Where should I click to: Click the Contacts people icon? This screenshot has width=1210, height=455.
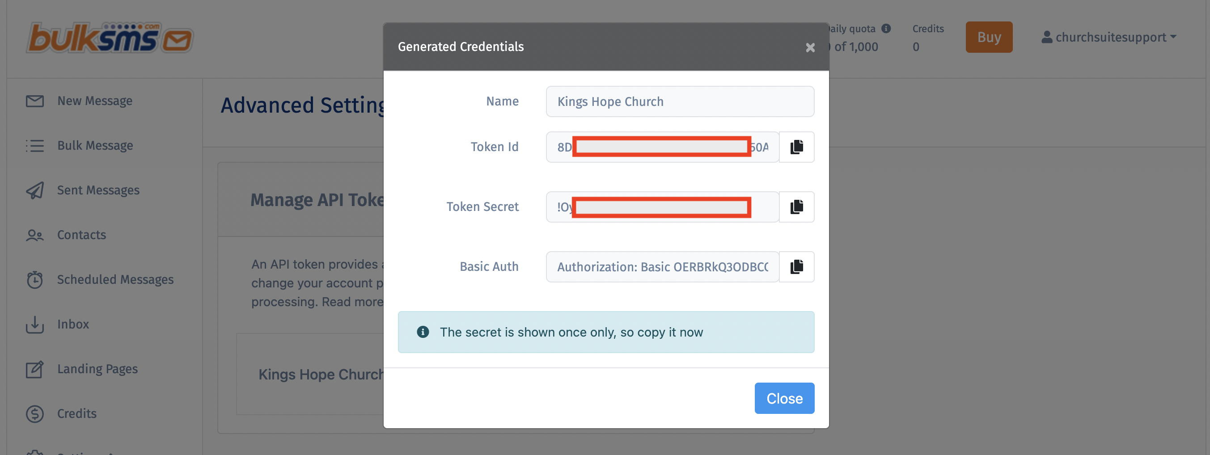pos(35,235)
